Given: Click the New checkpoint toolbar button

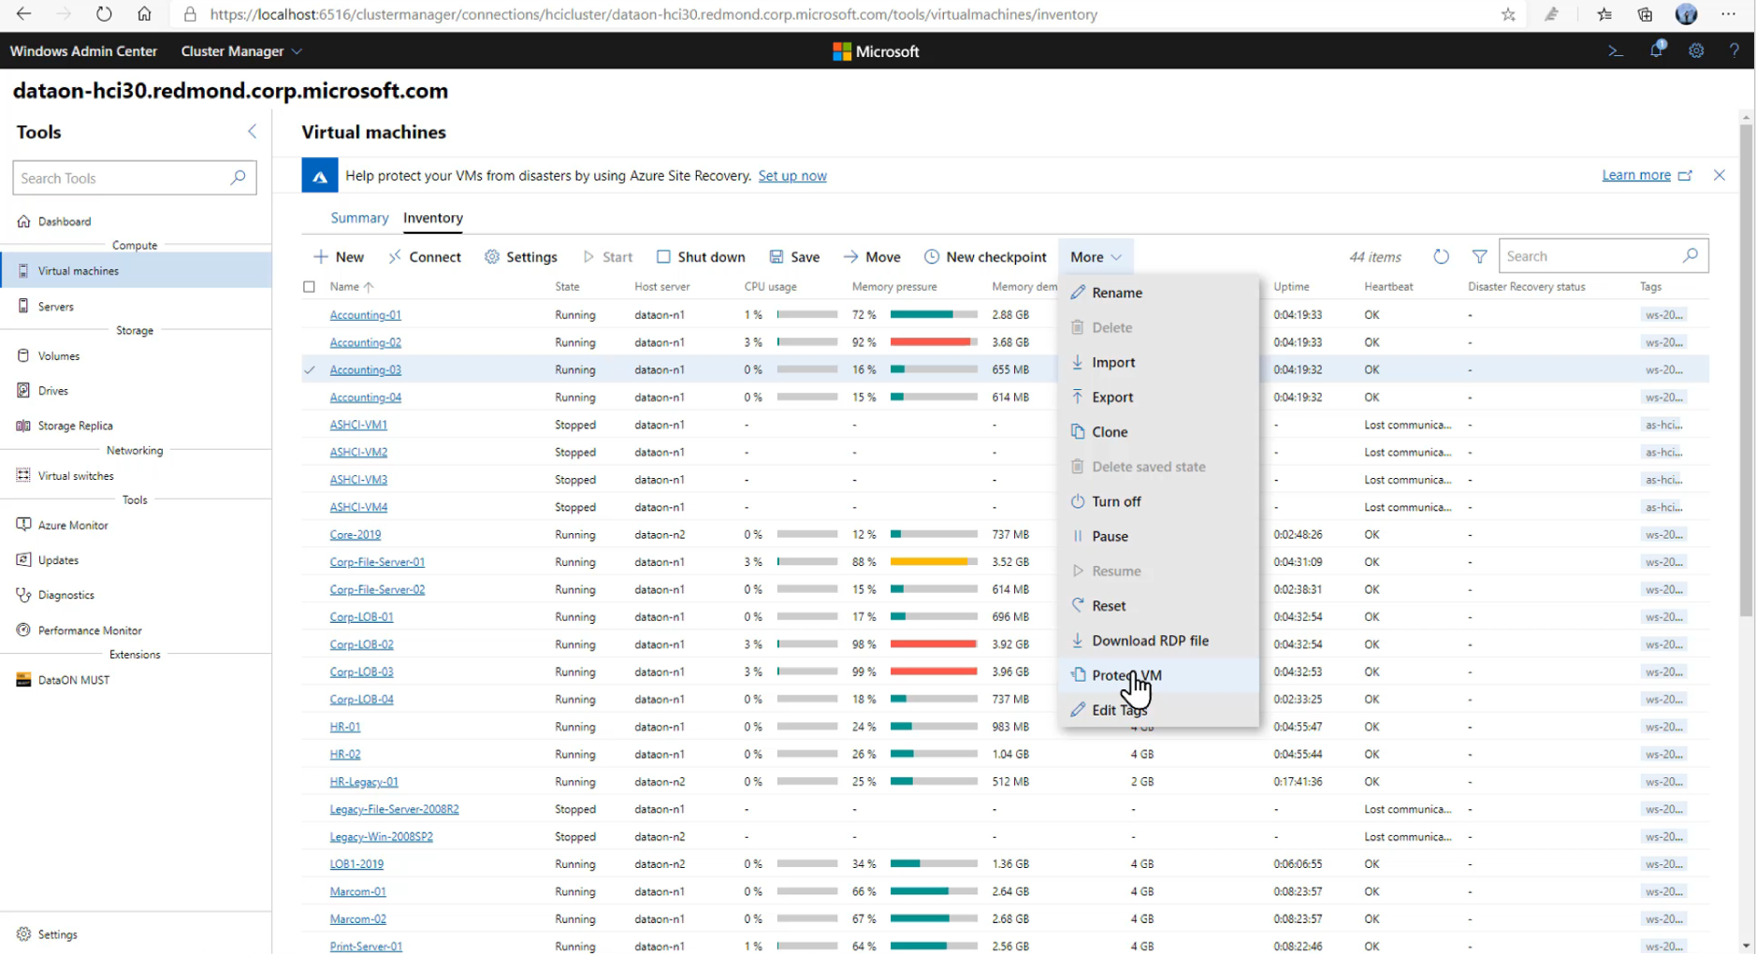Looking at the screenshot, I should (985, 257).
